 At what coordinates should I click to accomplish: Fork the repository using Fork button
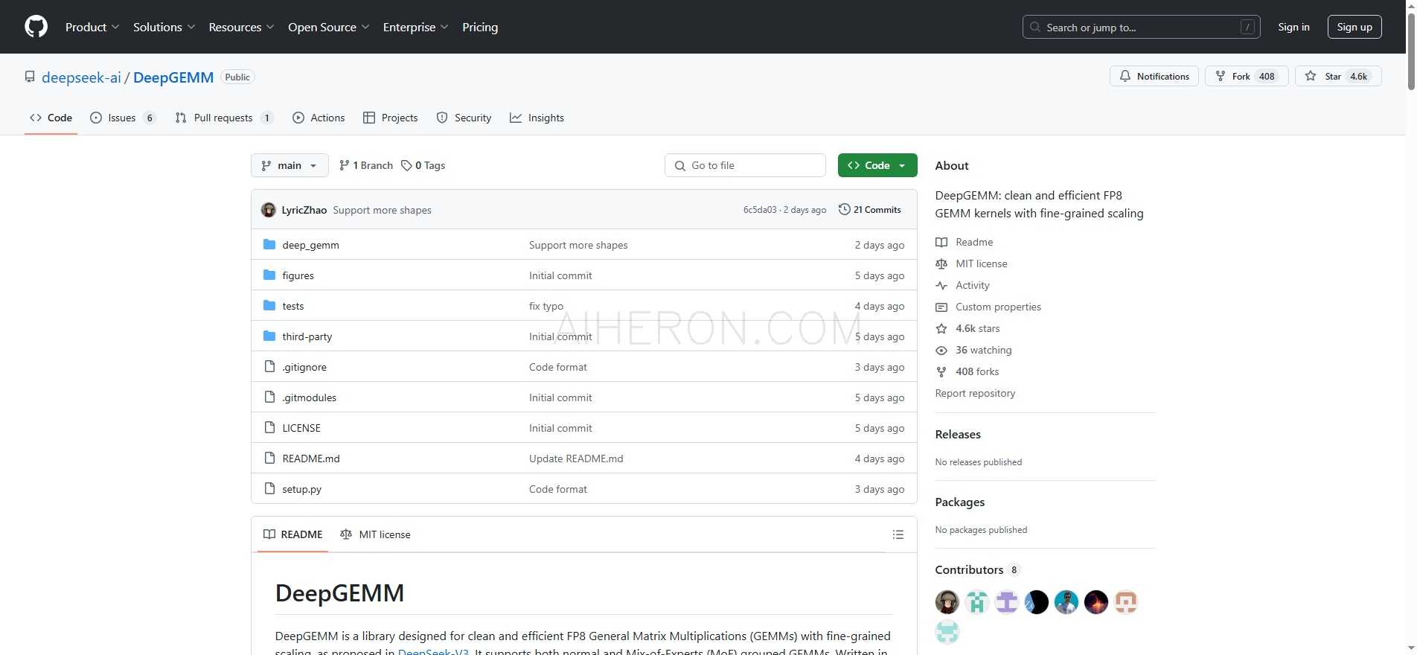(x=1246, y=76)
